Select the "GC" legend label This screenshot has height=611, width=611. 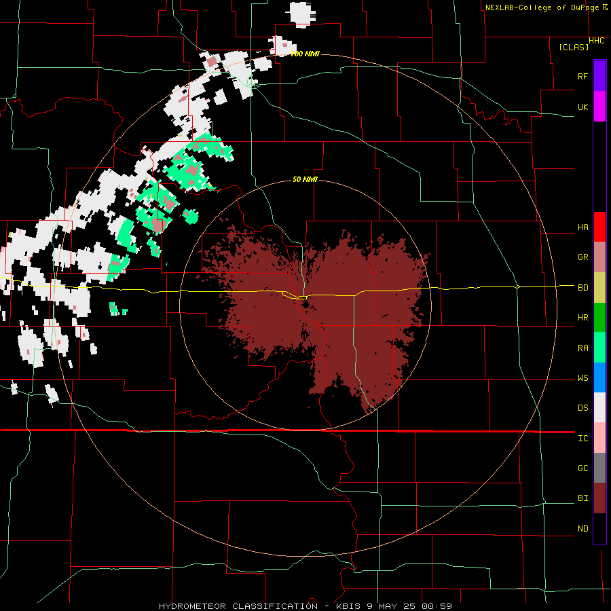[x=582, y=468]
